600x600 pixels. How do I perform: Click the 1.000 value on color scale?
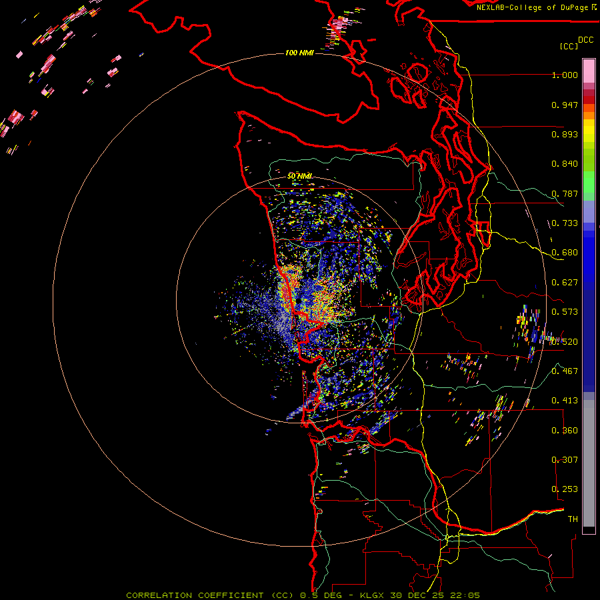pyautogui.click(x=565, y=75)
